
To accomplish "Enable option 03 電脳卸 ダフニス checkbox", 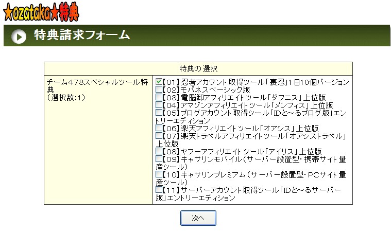I will point(159,97).
